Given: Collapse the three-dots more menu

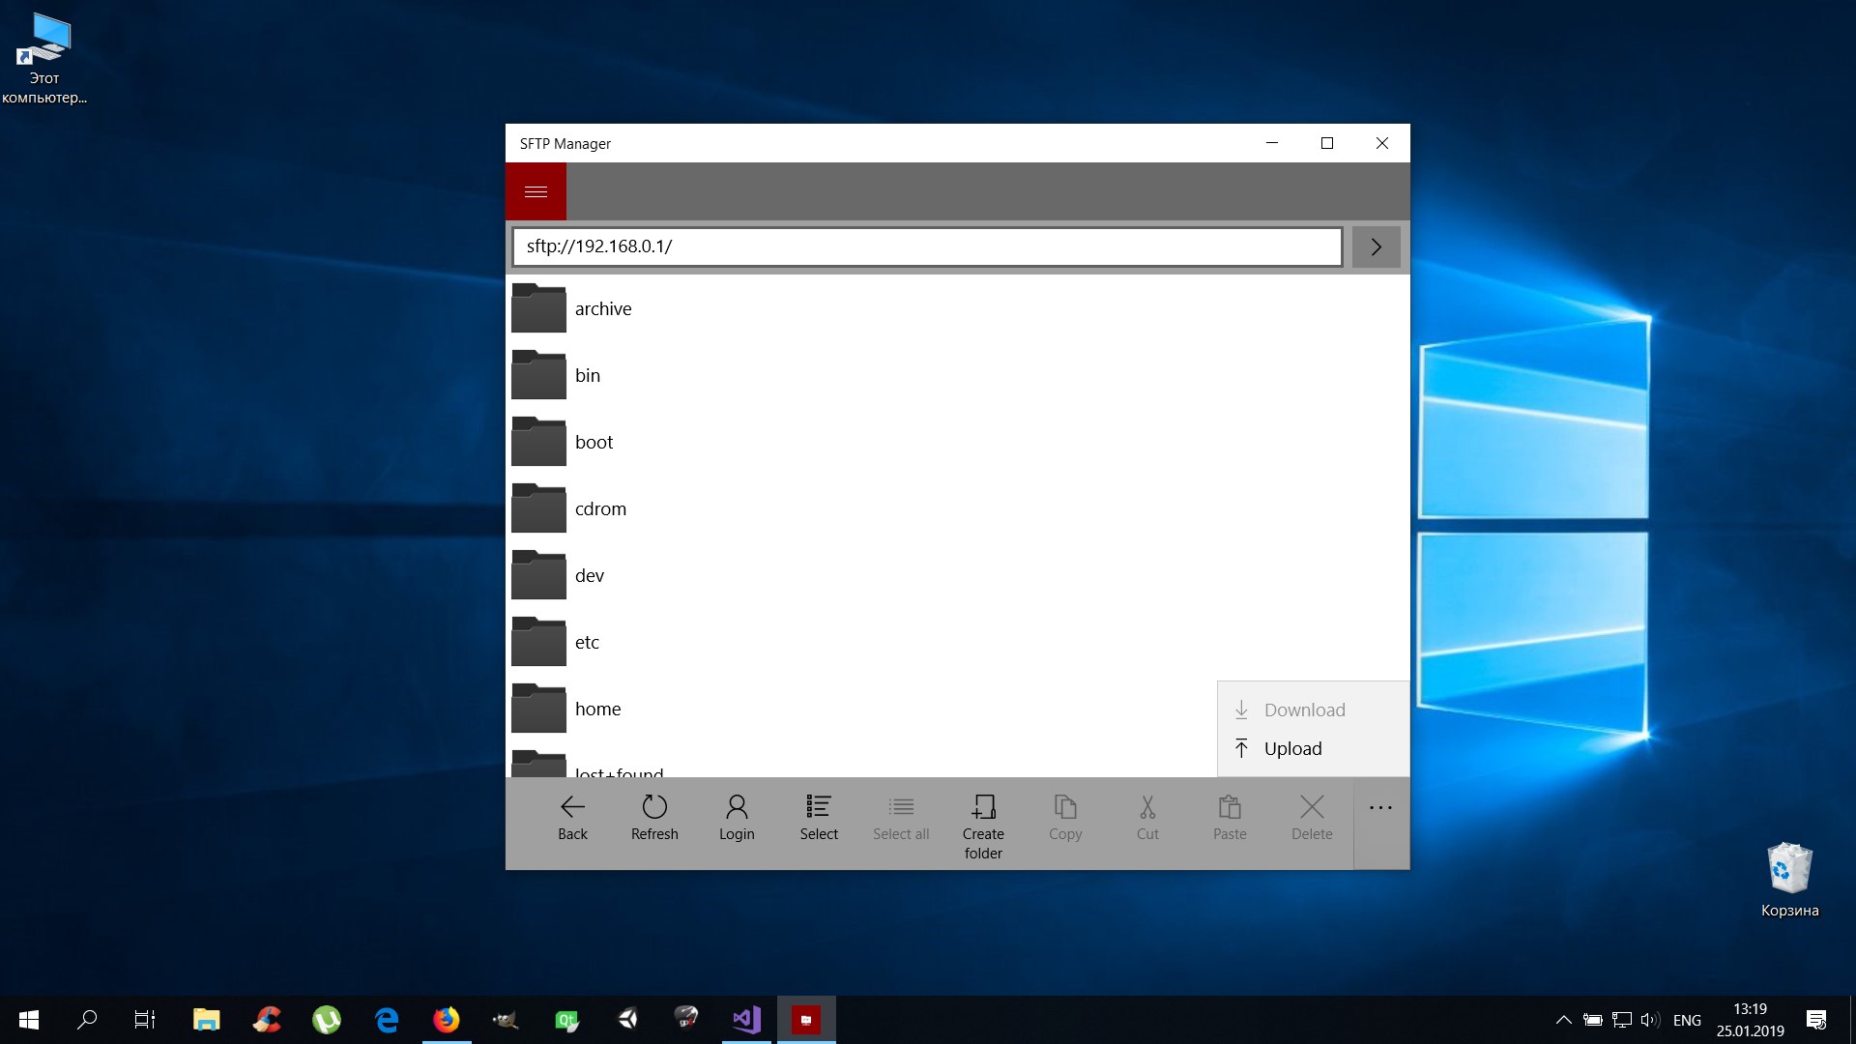Looking at the screenshot, I should point(1380,808).
